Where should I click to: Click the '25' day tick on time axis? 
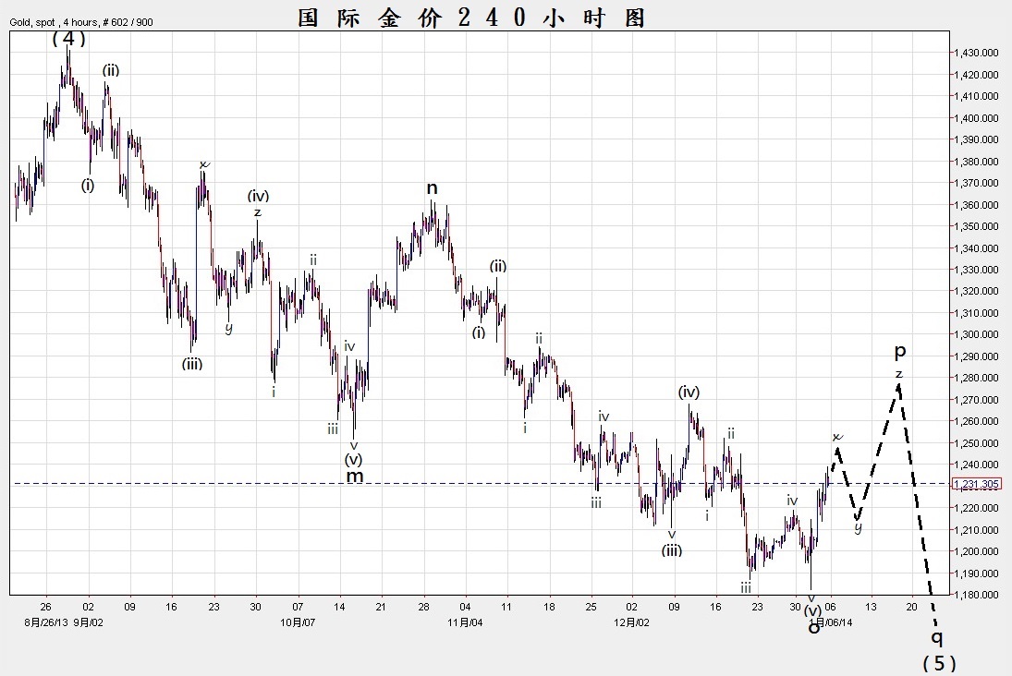pyautogui.click(x=591, y=607)
